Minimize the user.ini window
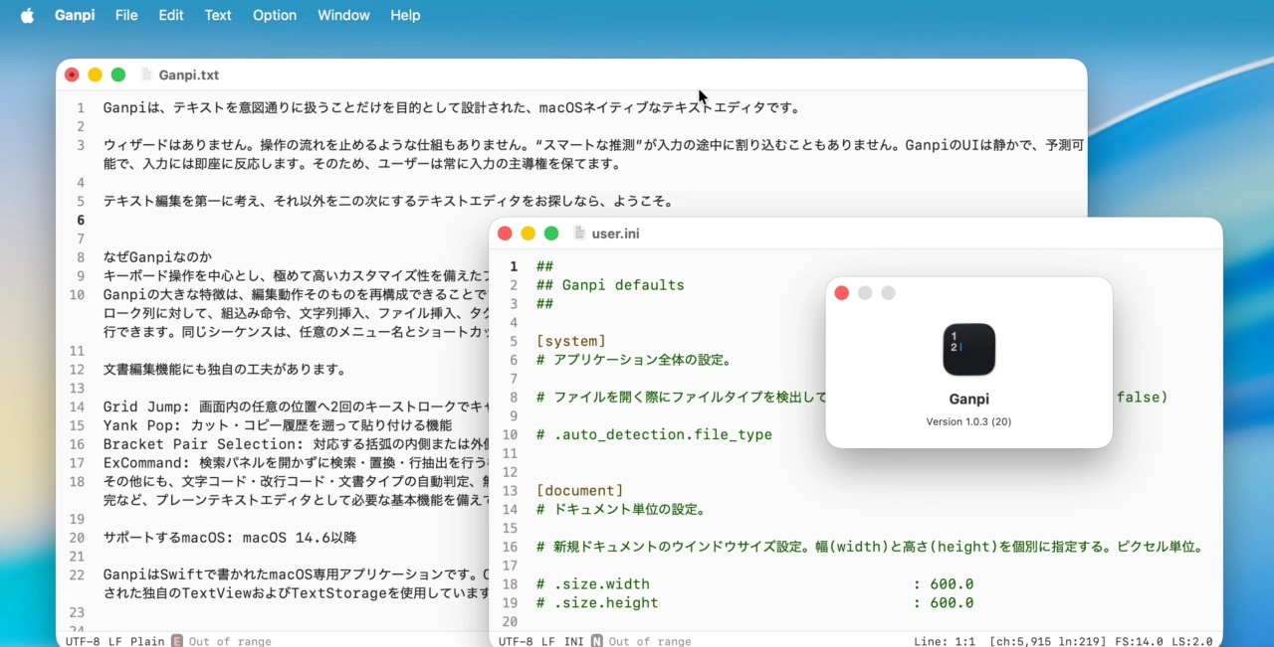1274x647 pixels. 528,234
